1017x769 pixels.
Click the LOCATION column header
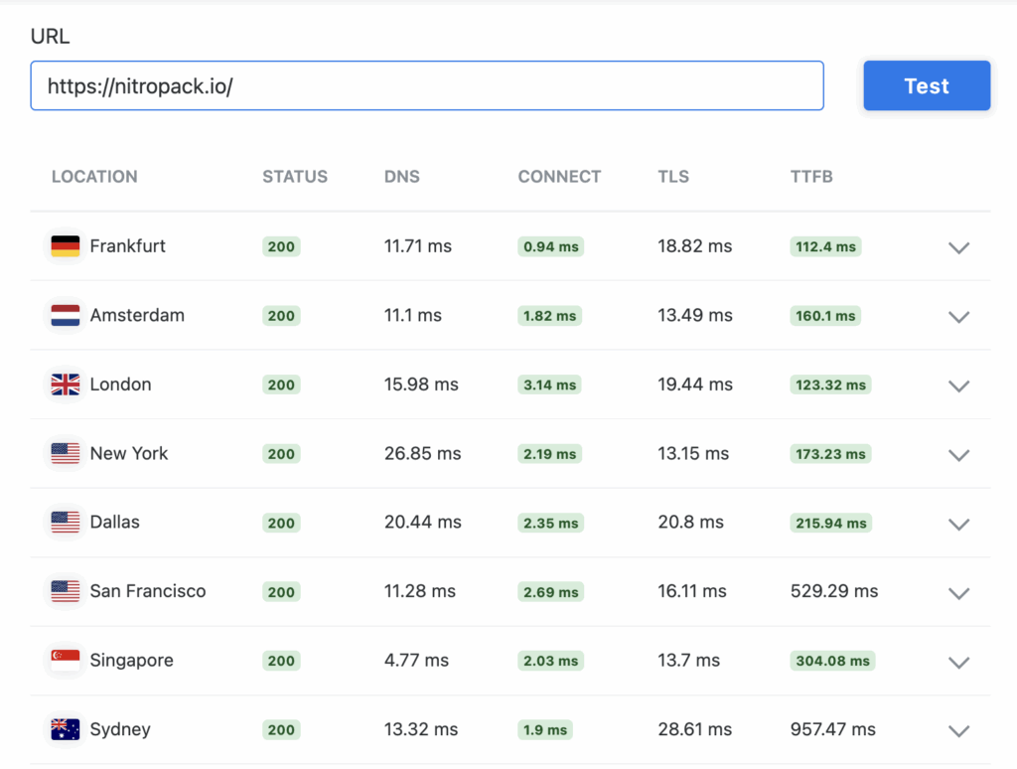(94, 176)
